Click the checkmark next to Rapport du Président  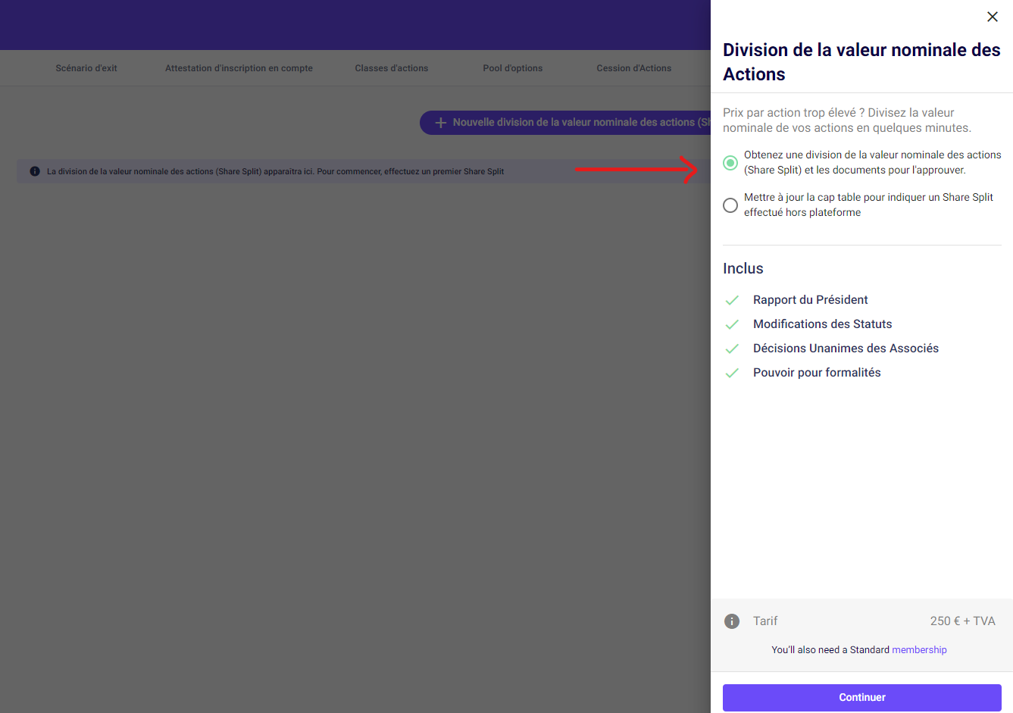click(x=732, y=300)
